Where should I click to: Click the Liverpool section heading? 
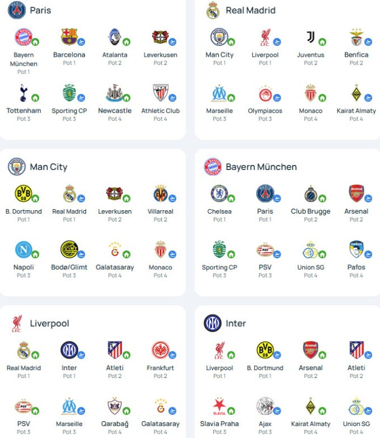49,324
